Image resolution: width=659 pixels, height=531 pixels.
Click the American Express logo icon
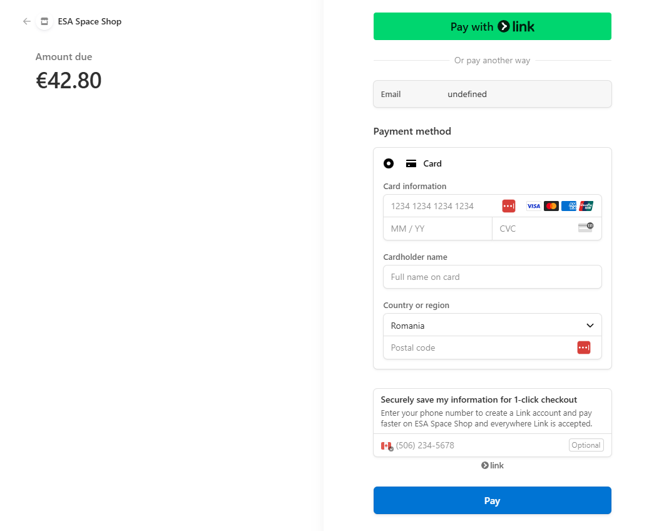[569, 206]
